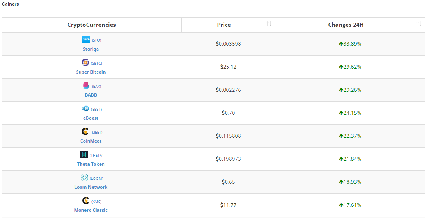The width and height of the screenshot is (425, 218).
Task: Click the Theta Token logo icon
Action: (x=84, y=154)
